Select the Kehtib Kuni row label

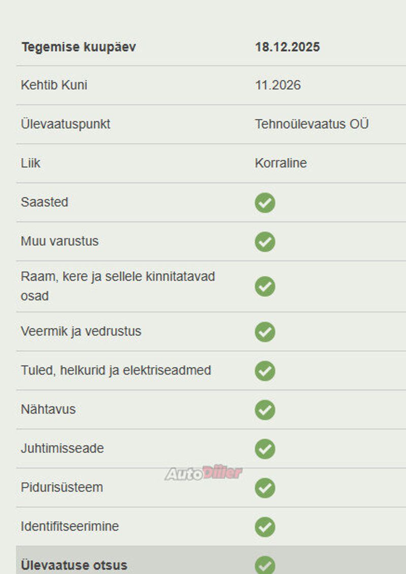[54, 85]
